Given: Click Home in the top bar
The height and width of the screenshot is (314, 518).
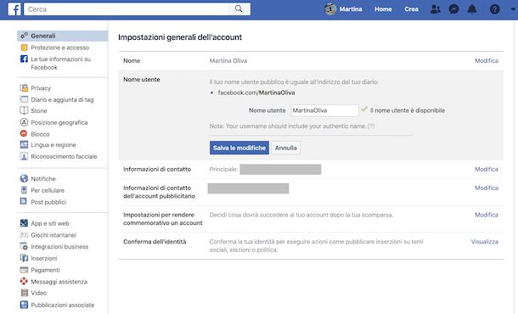Looking at the screenshot, I should click(x=383, y=9).
